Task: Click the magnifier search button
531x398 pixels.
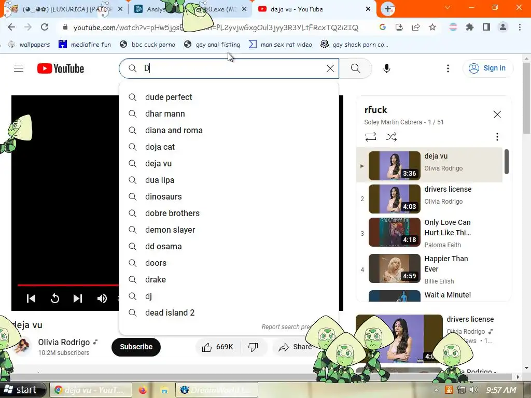Action: pyautogui.click(x=356, y=68)
